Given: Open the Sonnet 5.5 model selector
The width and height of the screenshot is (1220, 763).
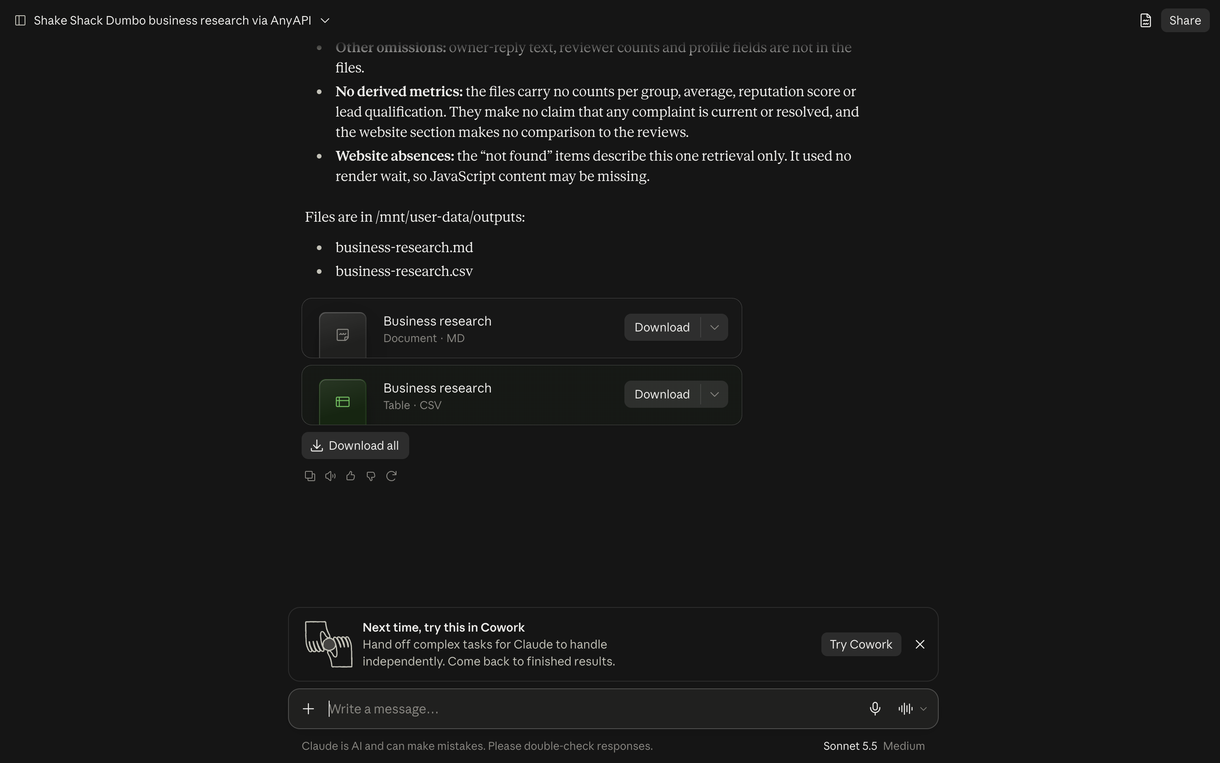Looking at the screenshot, I should tap(874, 746).
